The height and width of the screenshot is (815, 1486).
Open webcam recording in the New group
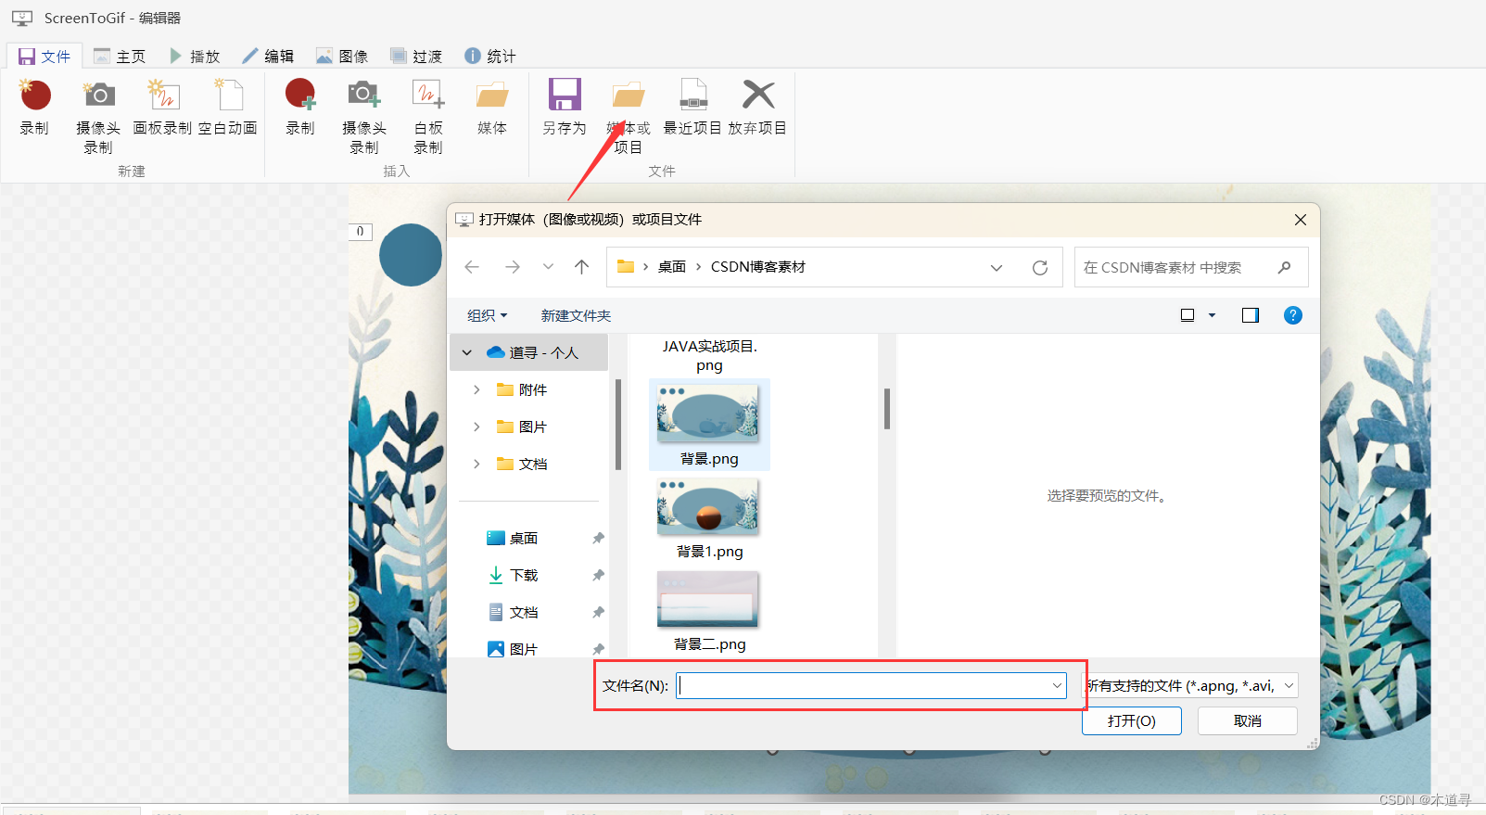click(x=98, y=116)
